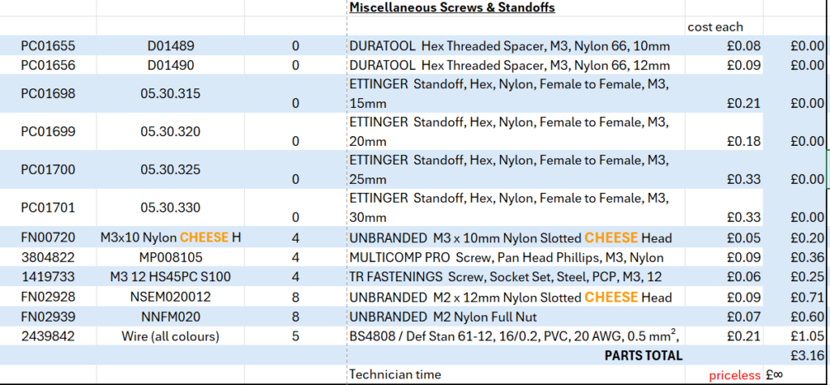Click the Miscellaneous Screws & Standoffs heading
The image size is (830, 385).
tap(451, 8)
